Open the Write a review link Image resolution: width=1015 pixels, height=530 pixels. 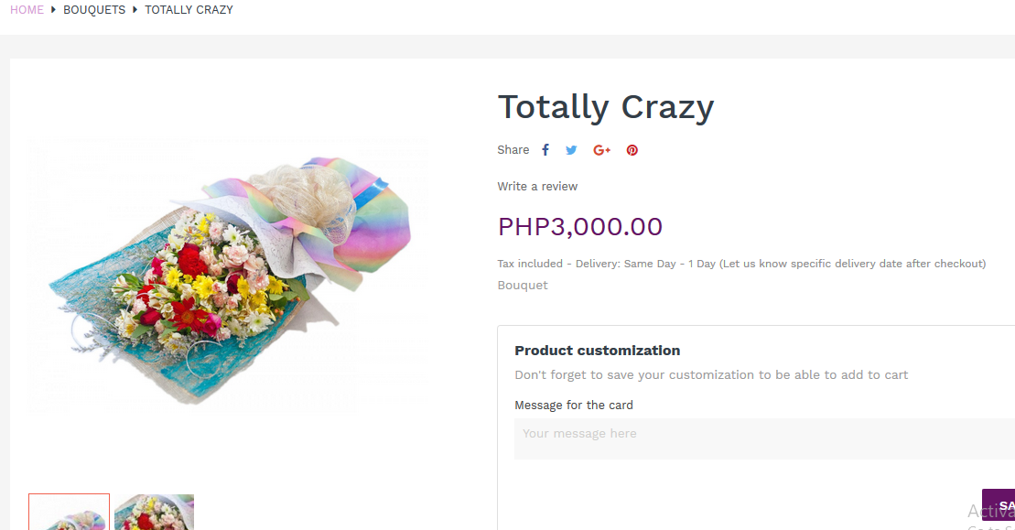point(537,187)
